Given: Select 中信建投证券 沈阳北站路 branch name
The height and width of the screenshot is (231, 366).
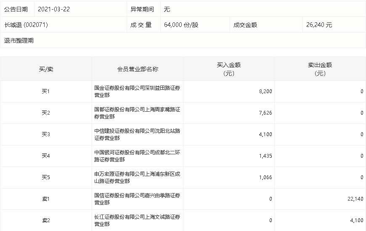Looking at the screenshot, I should click(137, 134).
